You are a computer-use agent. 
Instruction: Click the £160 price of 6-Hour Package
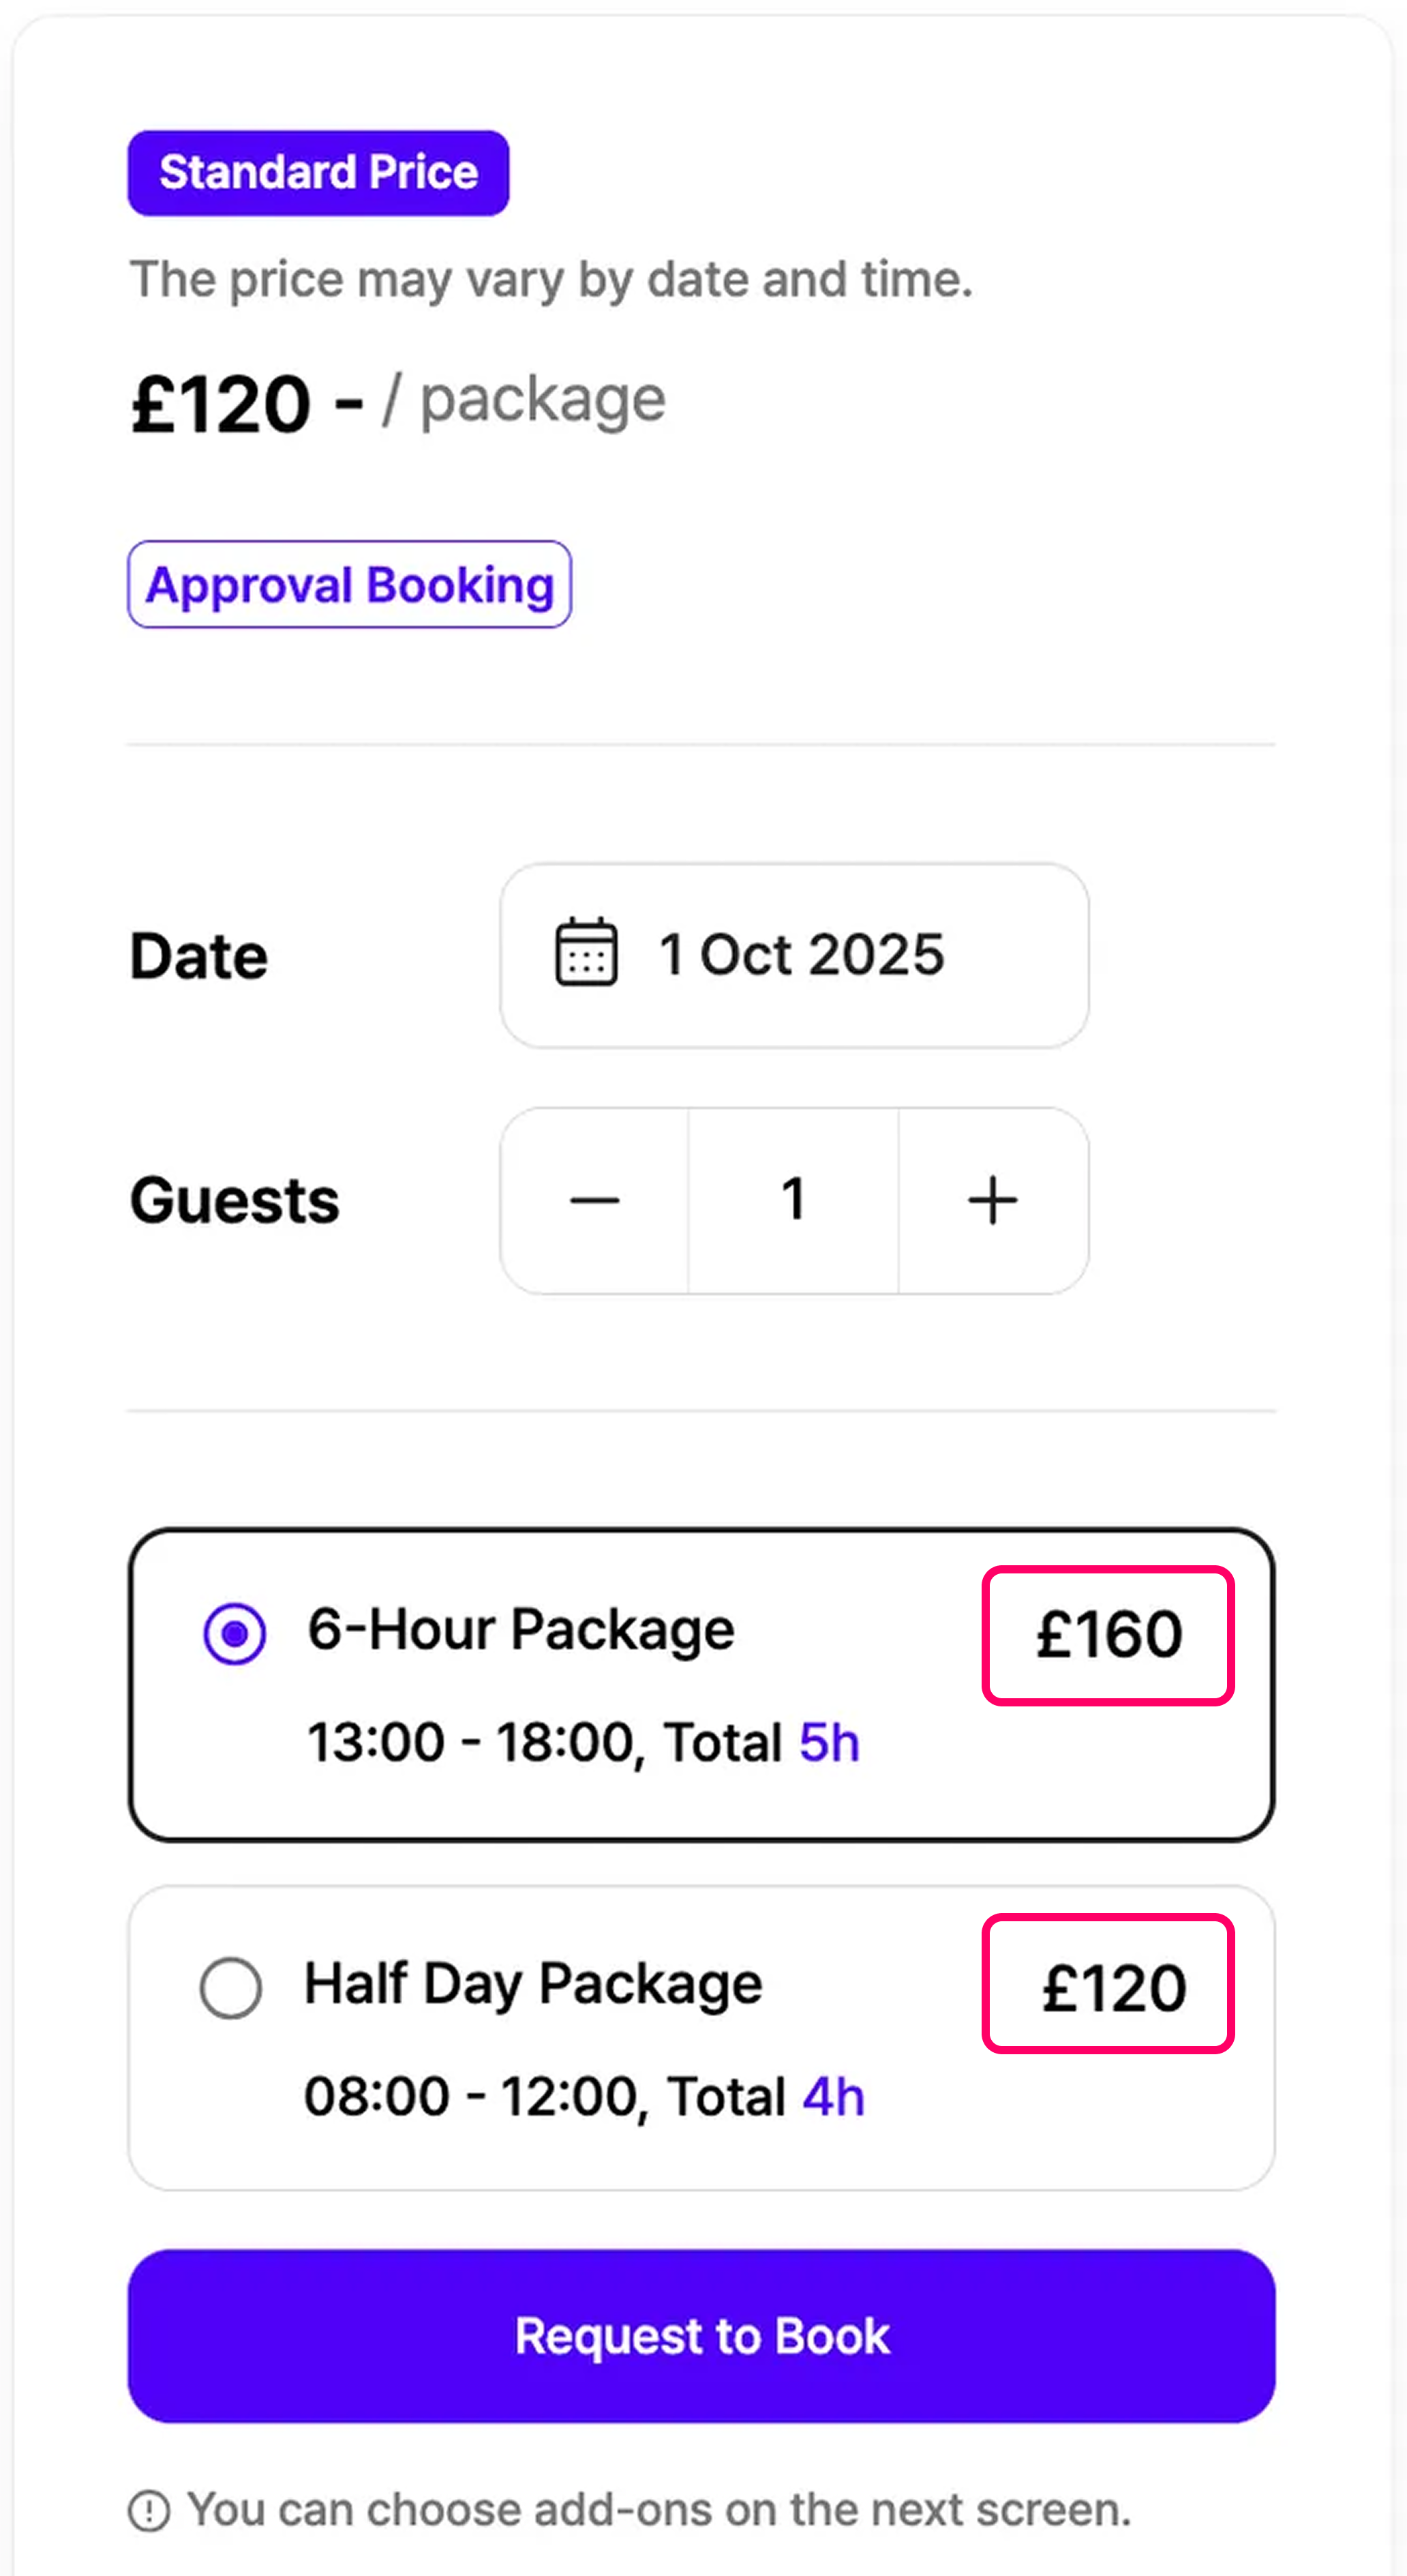[1108, 1635]
